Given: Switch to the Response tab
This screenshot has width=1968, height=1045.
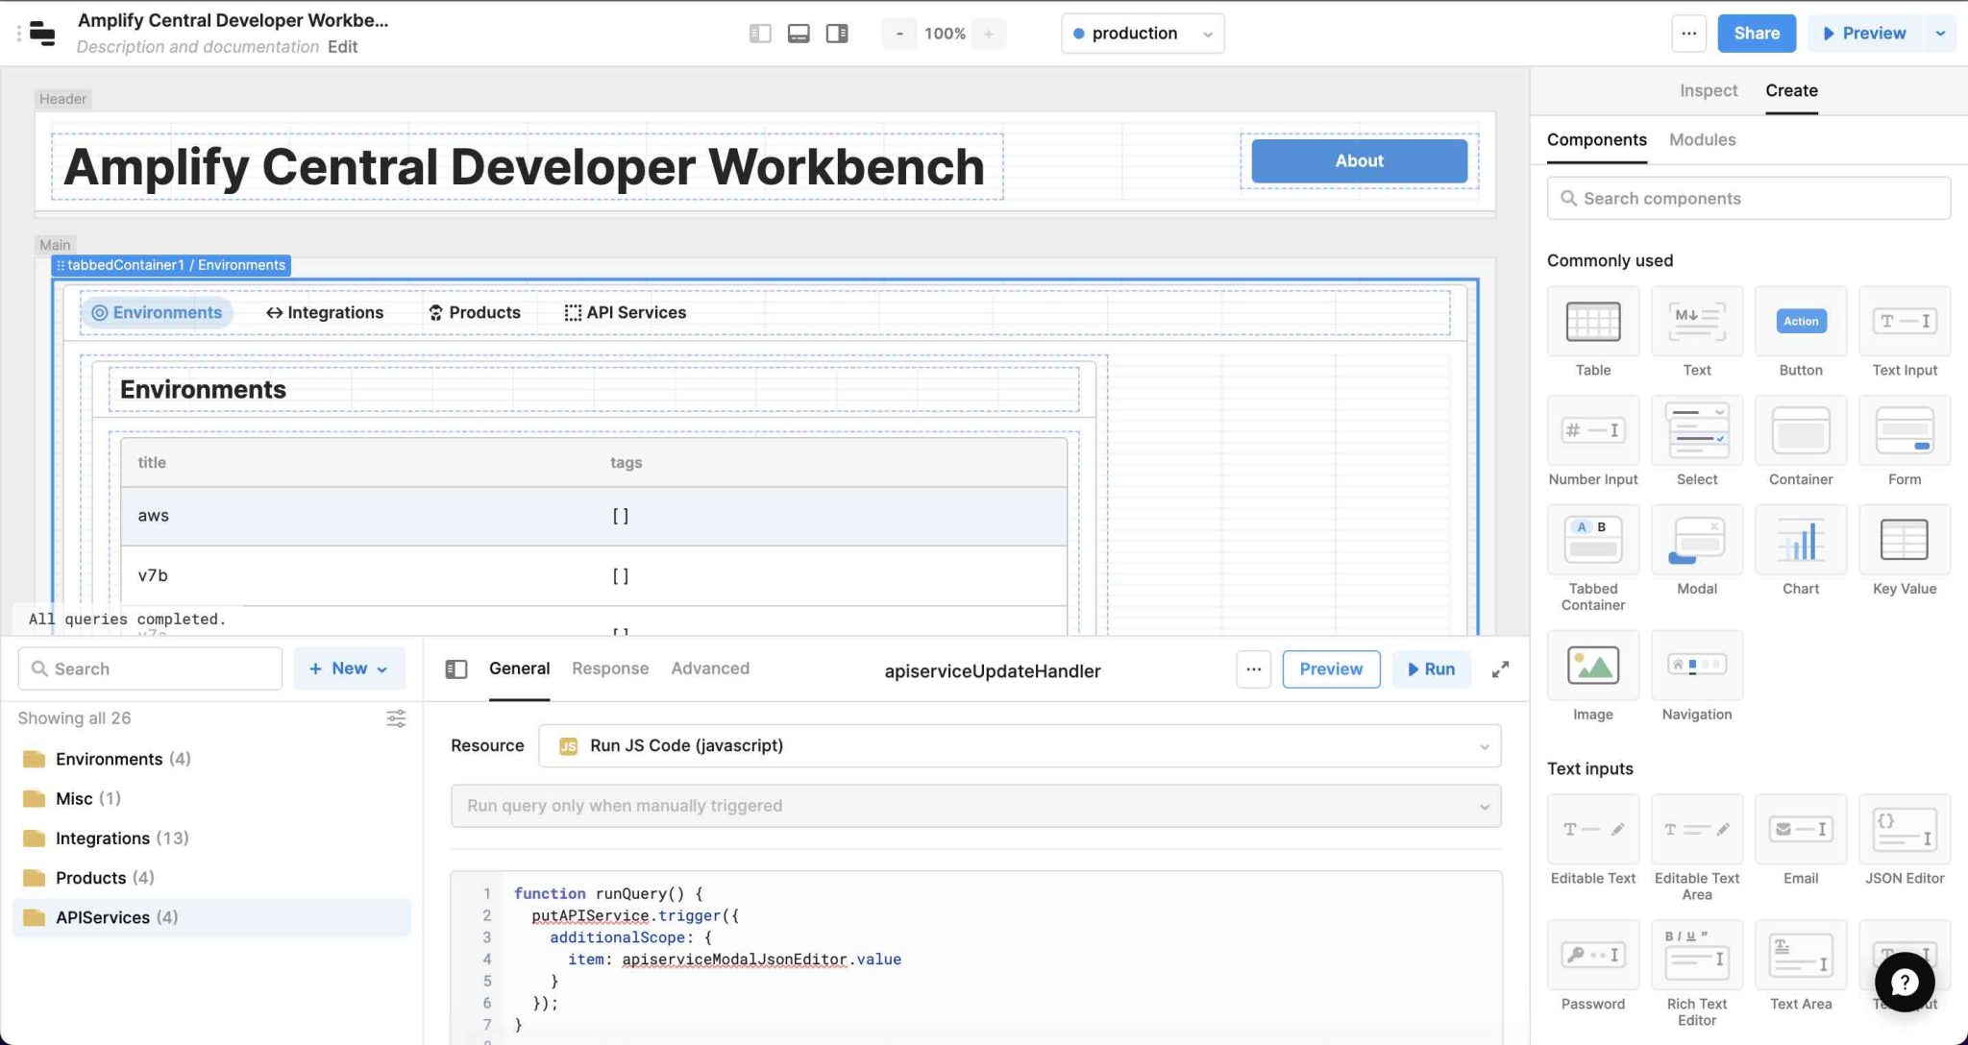Looking at the screenshot, I should point(610,668).
